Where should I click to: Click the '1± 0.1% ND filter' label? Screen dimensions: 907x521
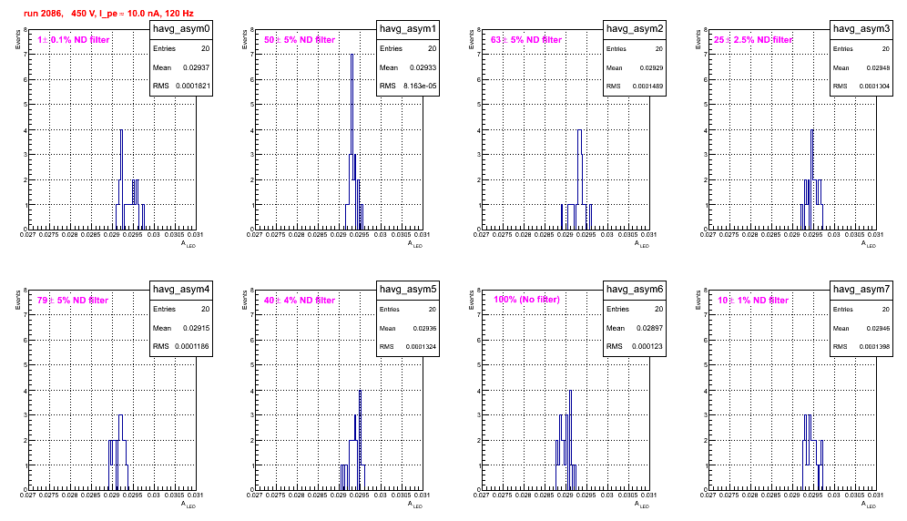coord(74,40)
